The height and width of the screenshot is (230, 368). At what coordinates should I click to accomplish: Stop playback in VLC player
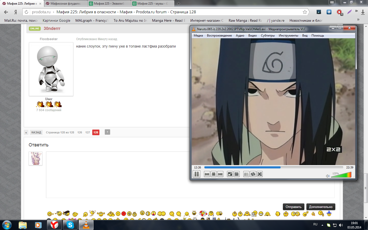pos(214,174)
